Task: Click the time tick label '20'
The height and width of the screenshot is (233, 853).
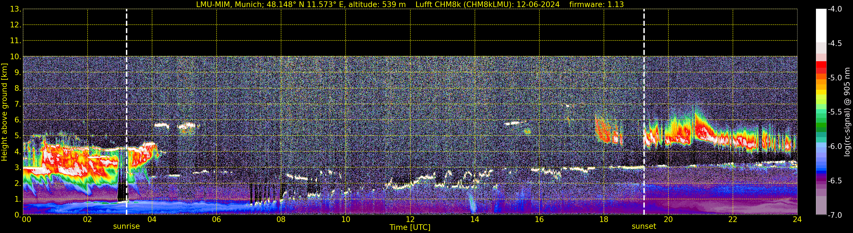Action: pyautogui.click(x=668, y=219)
